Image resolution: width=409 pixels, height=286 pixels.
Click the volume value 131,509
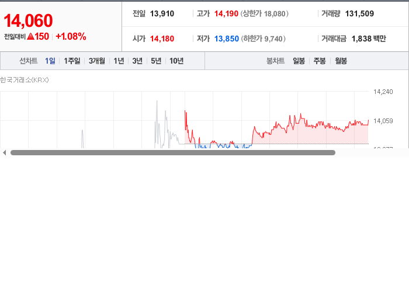coord(359,14)
